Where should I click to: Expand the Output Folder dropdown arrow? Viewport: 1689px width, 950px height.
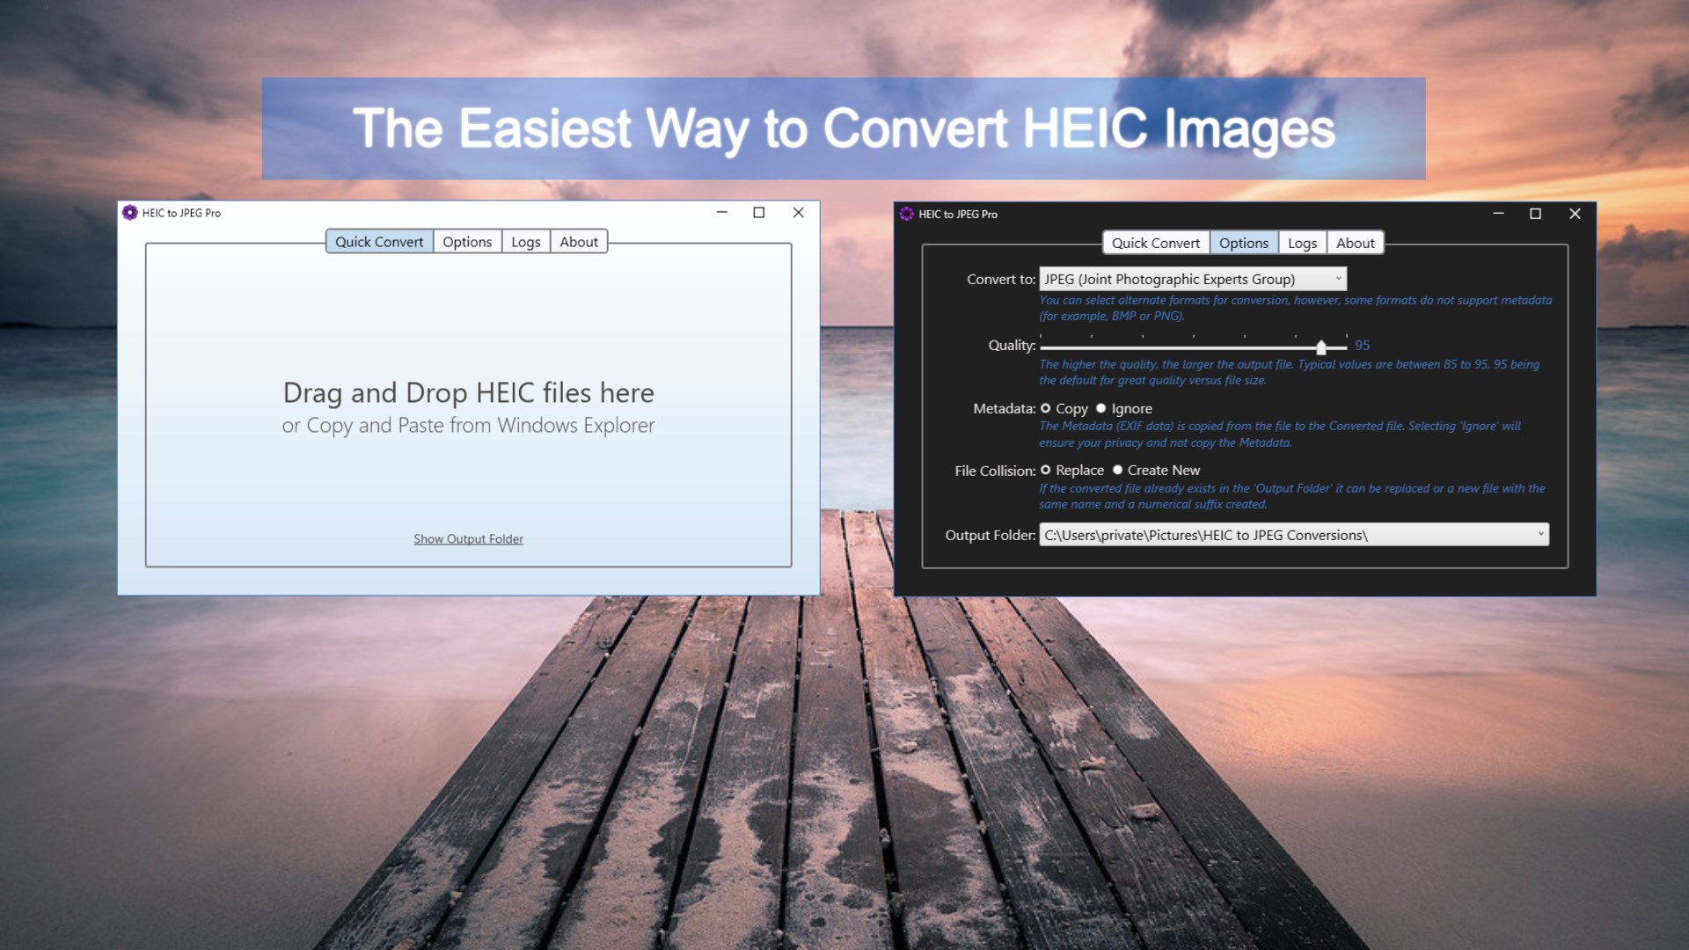point(1540,534)
